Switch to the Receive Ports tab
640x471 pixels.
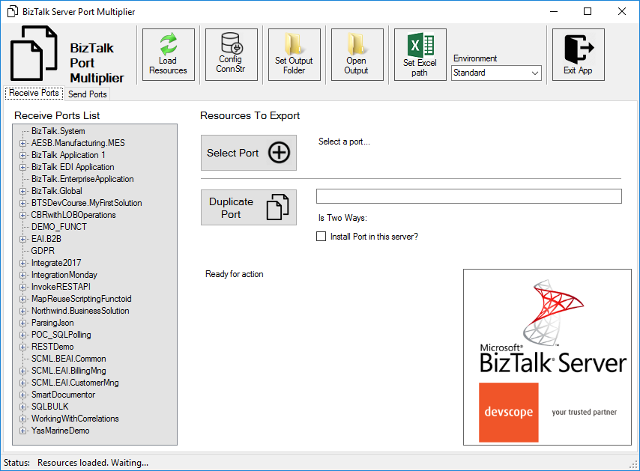point(34,93)
